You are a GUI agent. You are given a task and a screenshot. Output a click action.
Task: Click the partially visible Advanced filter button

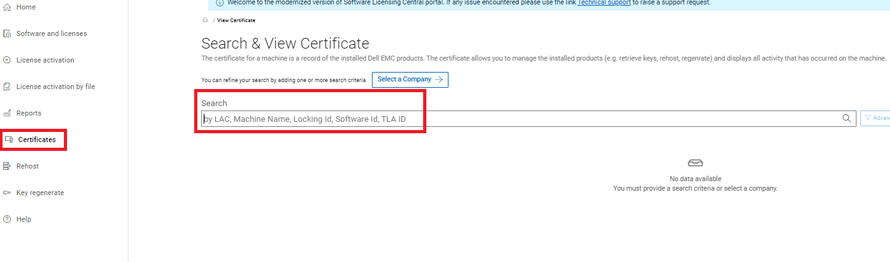pyautogui.click(x=875, y=118)
